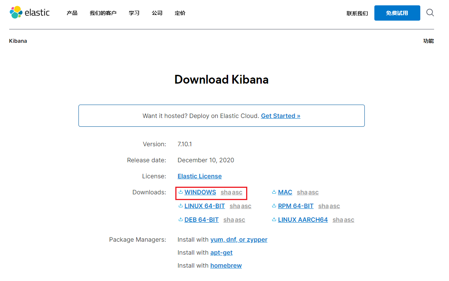
Task: Open sha link for RPM 64-BIT
Action: tap(323, 206)
